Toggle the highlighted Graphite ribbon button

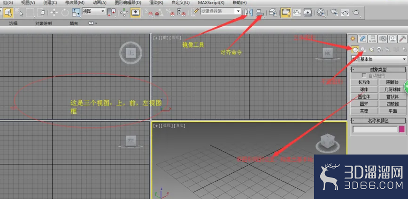pos(286,12)
